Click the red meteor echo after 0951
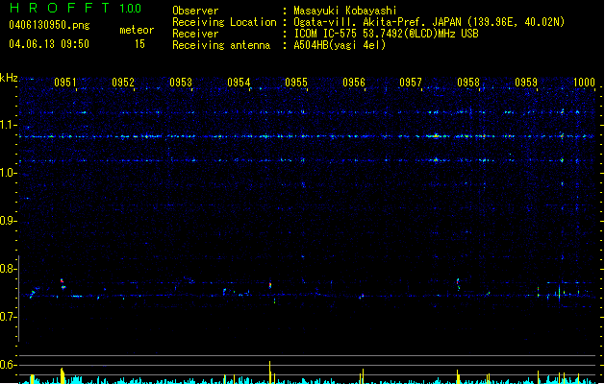 (62, 281)
